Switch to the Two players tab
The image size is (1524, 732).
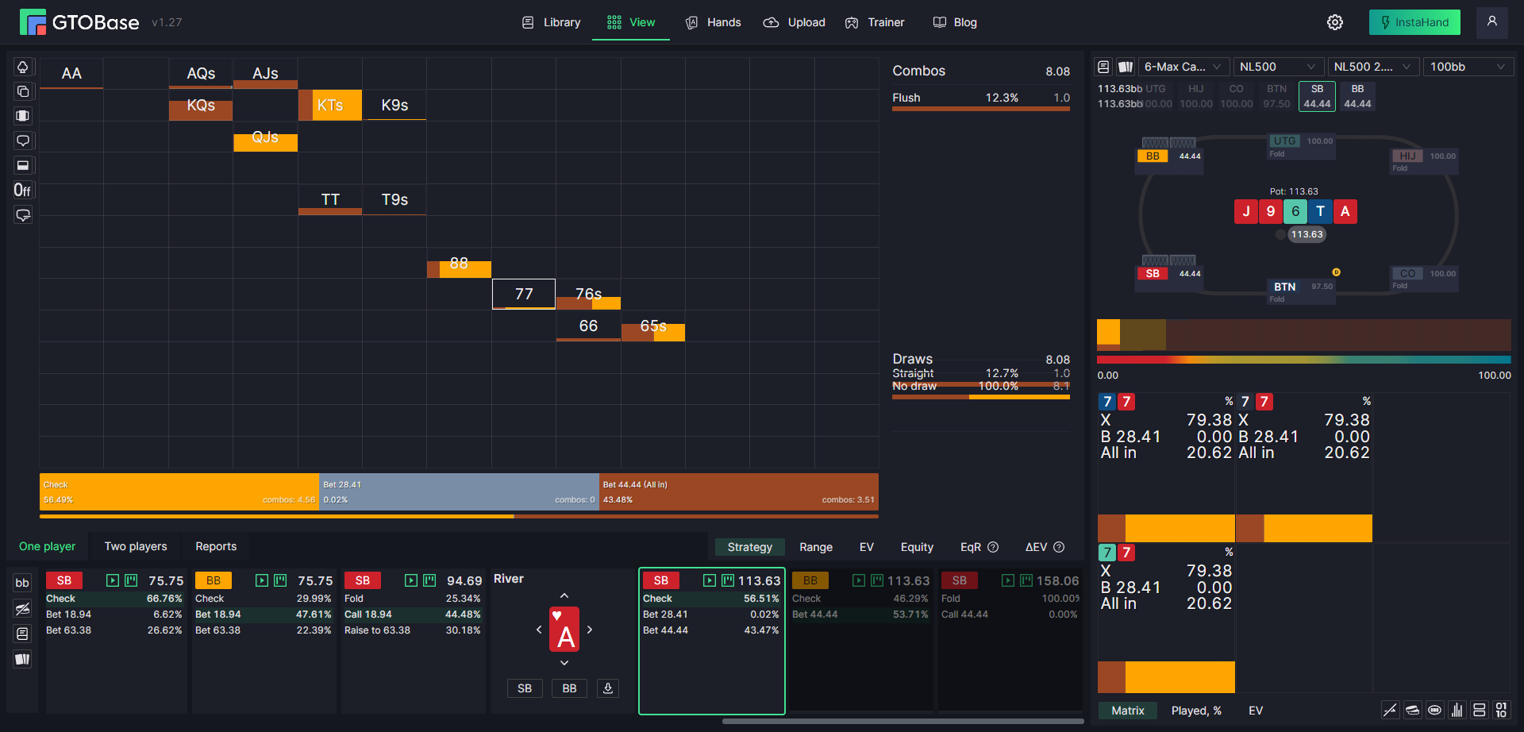(136, 546)
